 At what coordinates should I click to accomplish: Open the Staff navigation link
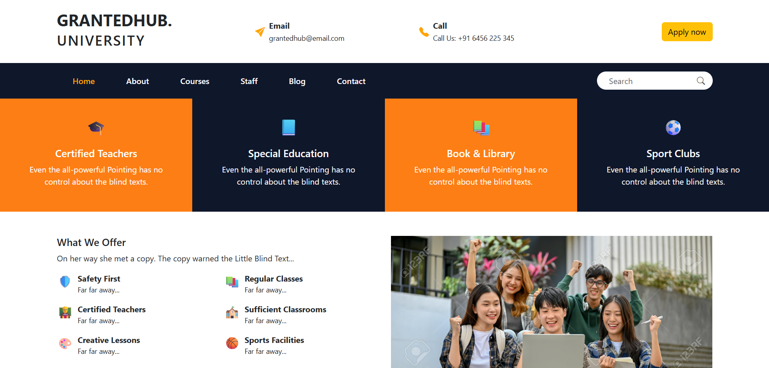click(x=249, y=81)
